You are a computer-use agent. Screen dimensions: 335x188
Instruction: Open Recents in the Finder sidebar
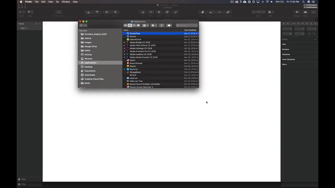[100, 59]
